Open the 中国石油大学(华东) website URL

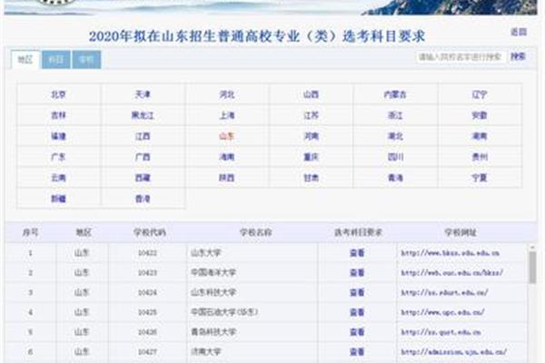(443, 312)
